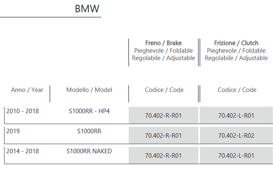273x170 pixels.
Task: Click Pieghevole / Foldable text under Brake
Action: 164,51
